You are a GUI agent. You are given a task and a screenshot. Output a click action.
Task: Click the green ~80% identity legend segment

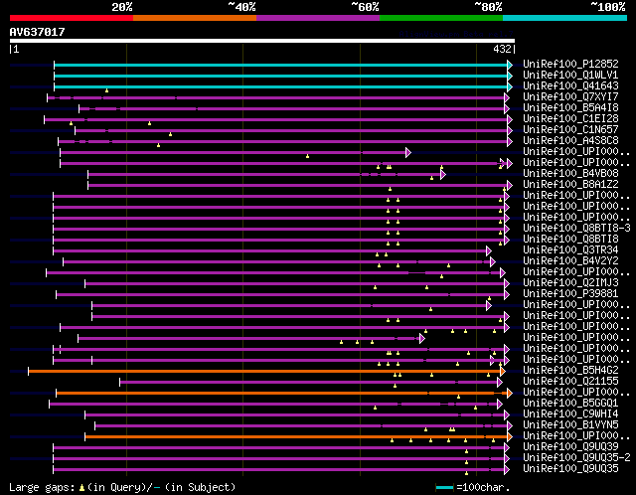click(x=441, y=18)
